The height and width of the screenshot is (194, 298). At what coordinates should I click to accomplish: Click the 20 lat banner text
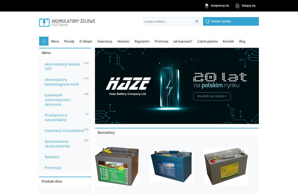tap(220, 77)
